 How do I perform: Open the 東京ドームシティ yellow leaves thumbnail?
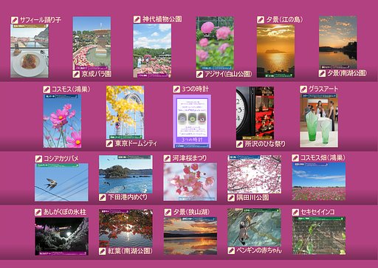pos(126,112)
